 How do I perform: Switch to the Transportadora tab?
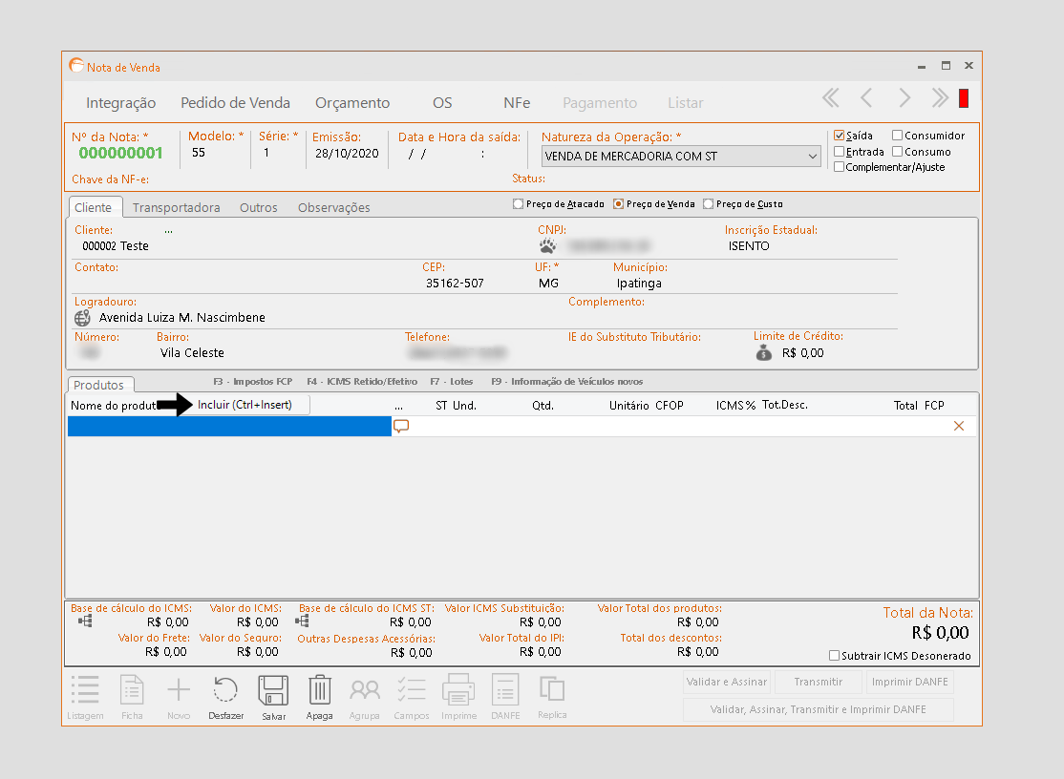[x=176, y=207]
